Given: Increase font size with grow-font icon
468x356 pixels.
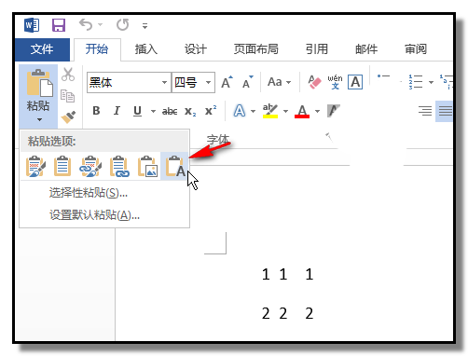Looking at the screenshot, I should click(x=227, y=82).
